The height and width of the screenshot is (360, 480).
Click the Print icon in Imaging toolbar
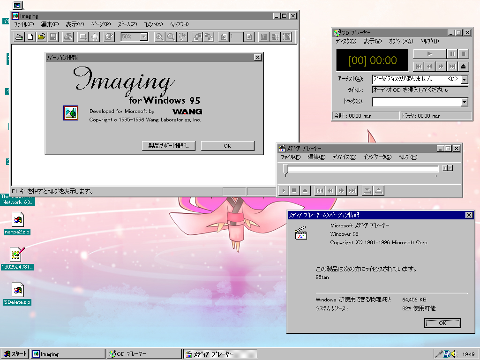tap(68, 37)
